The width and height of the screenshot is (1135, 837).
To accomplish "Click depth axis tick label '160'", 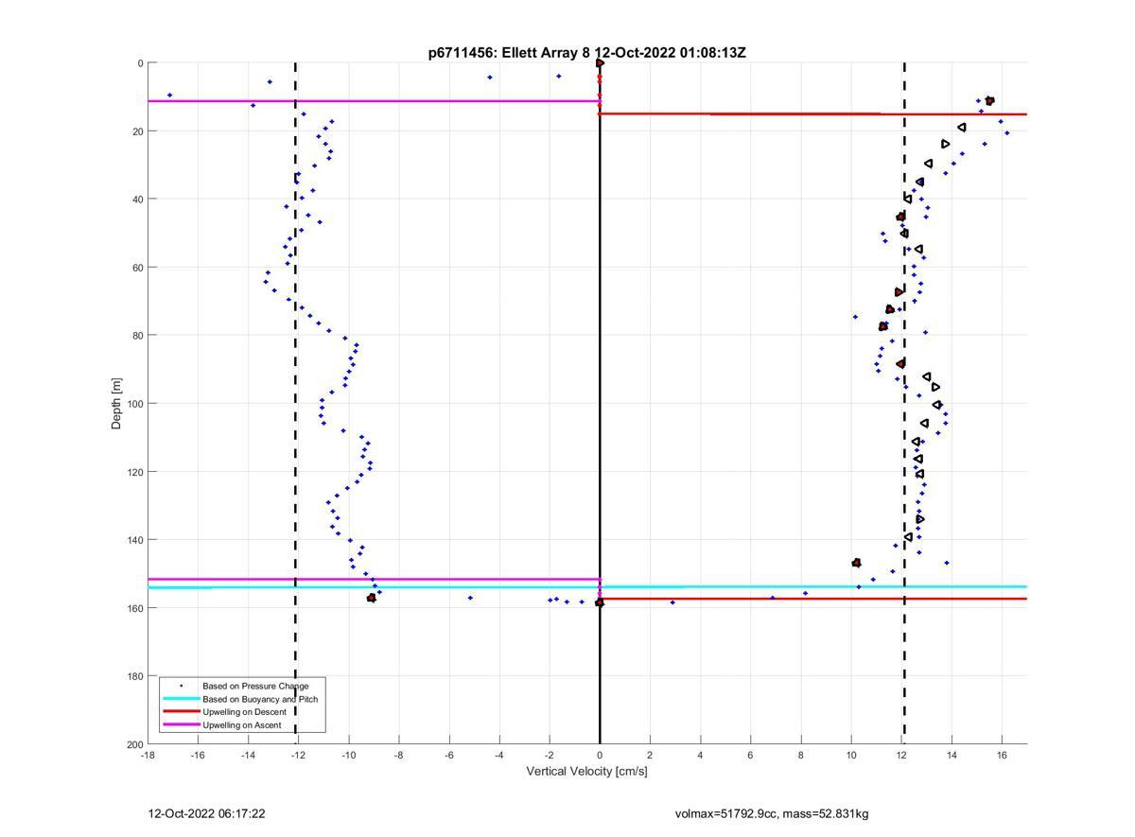I will point(134,608).
